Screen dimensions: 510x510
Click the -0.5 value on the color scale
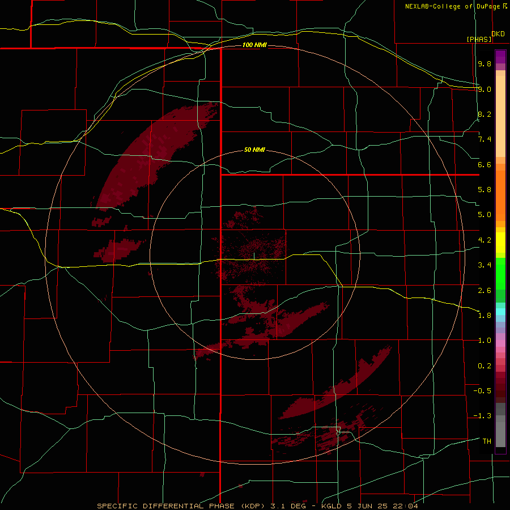[482, 391]
